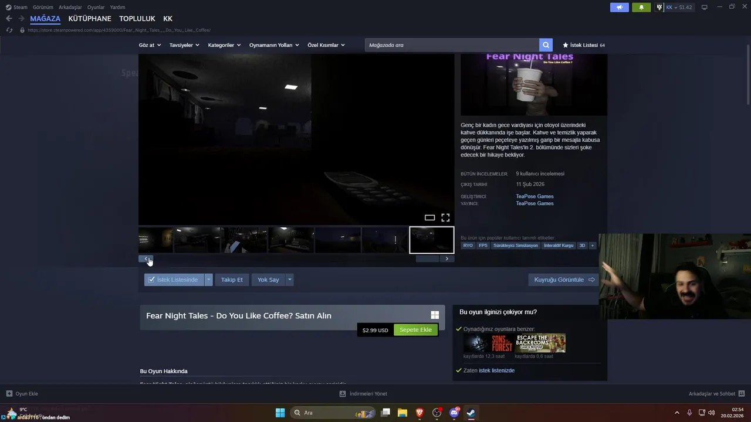Open İndirmeleri Yönet downloads

click(363, 394)
